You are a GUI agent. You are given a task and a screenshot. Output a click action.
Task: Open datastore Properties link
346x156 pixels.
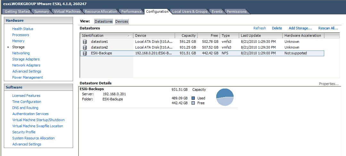(x=329, y=84)
